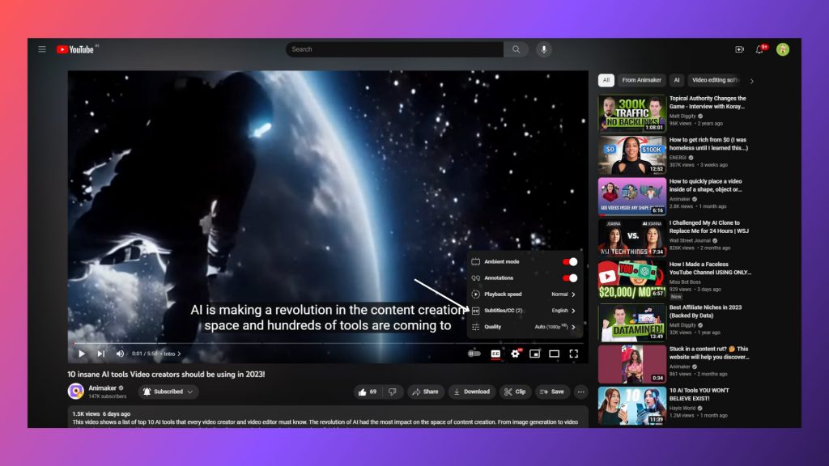The width and height of the screenshot is (829, 466).
Task: Click the video description text
Action: pyautogui.click(x=325, y=422)
